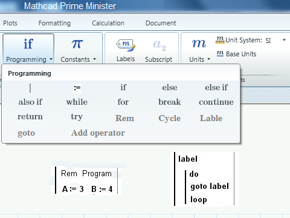Click the Programming menu header
The image size is (290, 218).
[30, 73]
